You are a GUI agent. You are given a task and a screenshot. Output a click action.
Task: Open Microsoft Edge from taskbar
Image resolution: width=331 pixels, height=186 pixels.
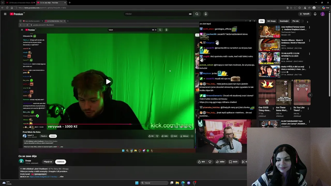183,183
